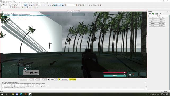
Task: Open Lighting tool from toolbar
Action: (36, 7)
